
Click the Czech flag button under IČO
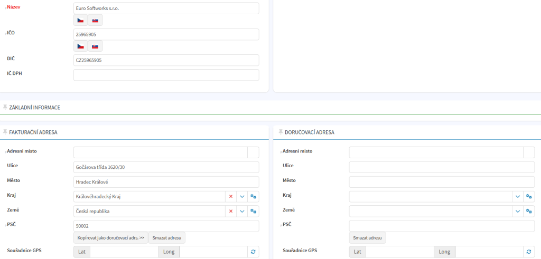tap(80, 46)
